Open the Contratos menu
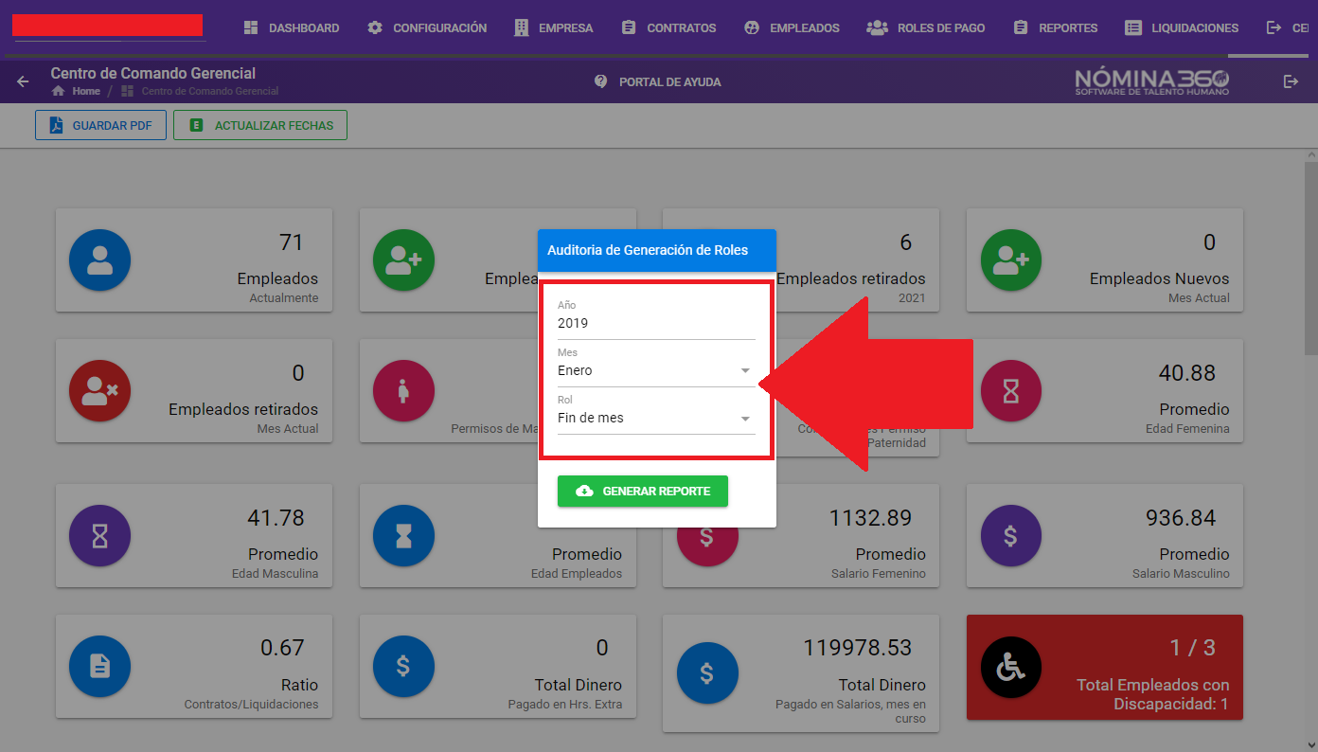The height and width of the screenshot is (752, 1318). coord(668,28)
